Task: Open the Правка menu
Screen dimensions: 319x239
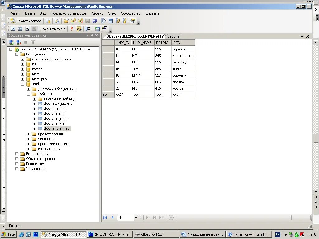Action: pos(29,13)
